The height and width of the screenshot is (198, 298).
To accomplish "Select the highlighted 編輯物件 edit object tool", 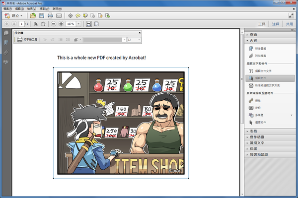I will click(x=270, y=78).
